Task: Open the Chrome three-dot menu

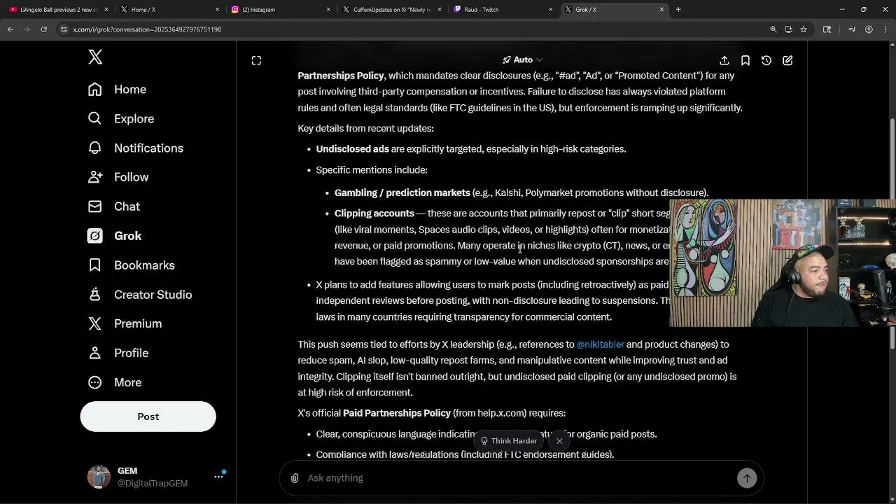Action: point(885,29)
